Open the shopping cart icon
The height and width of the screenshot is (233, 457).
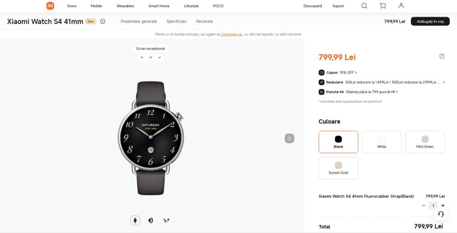(382, 6)
